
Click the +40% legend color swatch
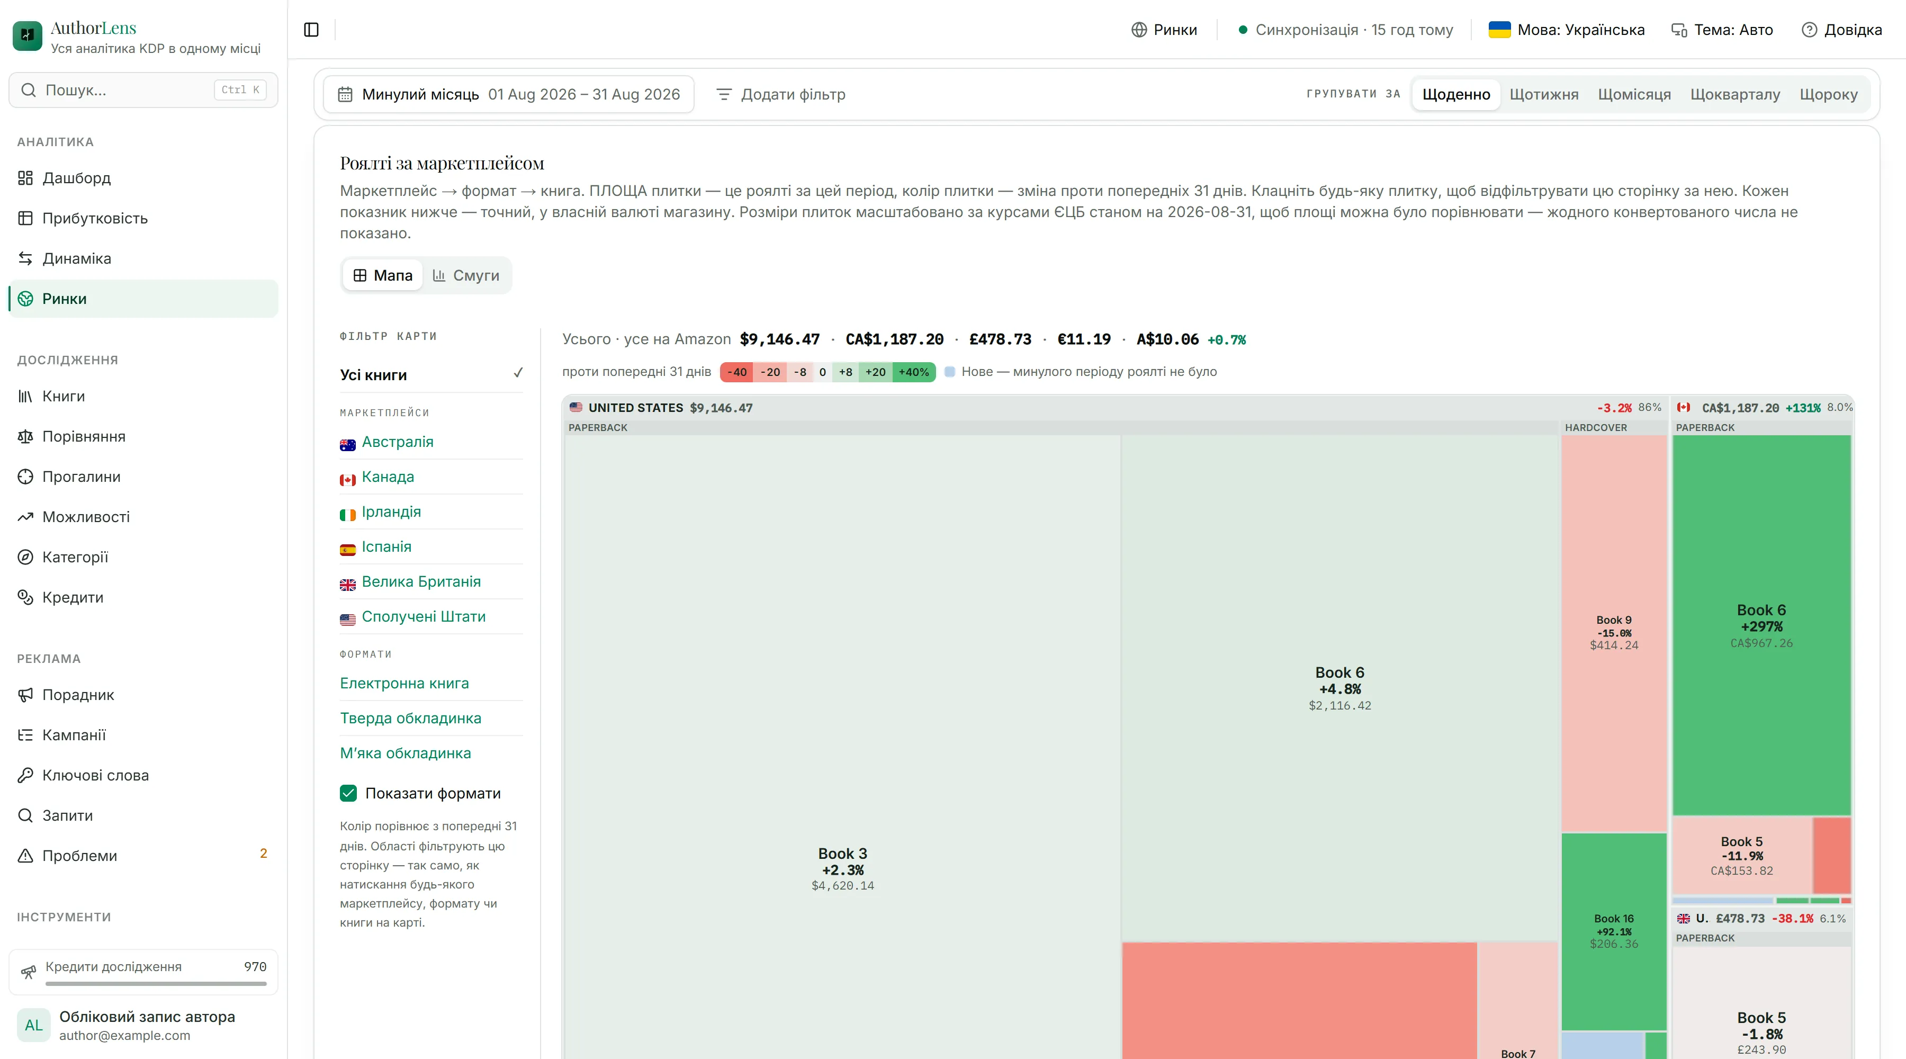click(x=914, y=372)
